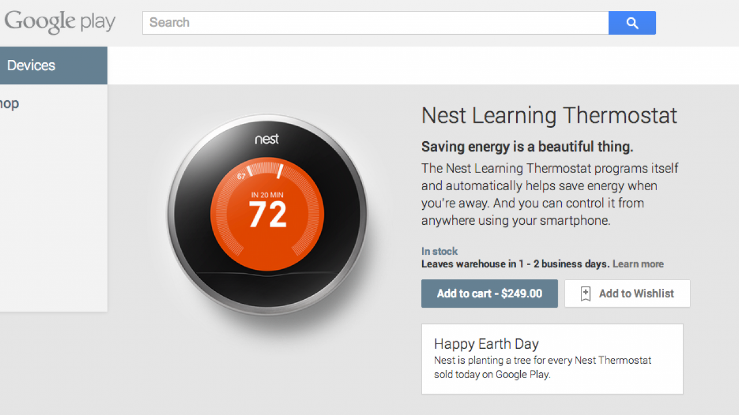739x415 pixels.
Task: Open the Learn more shipping link
Action: [x=638, y=264]
